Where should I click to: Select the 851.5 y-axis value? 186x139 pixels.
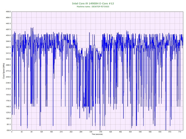9,124
